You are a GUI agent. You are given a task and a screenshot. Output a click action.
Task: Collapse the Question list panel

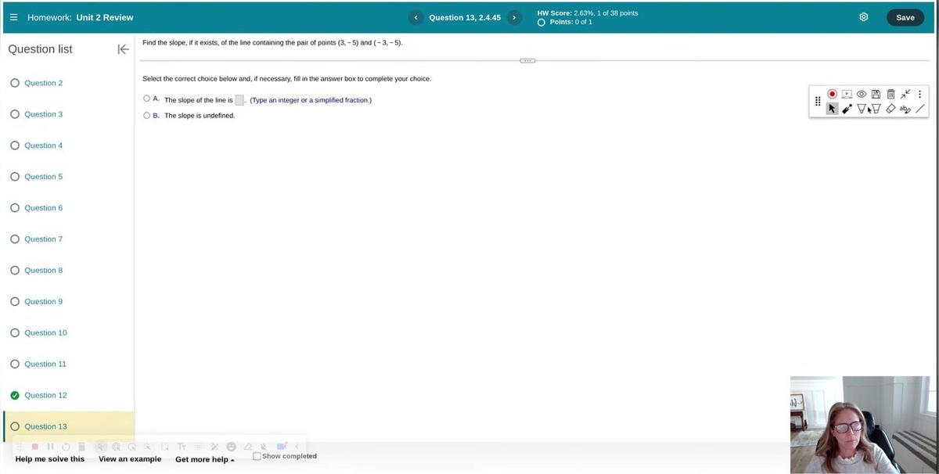(123, 49)
